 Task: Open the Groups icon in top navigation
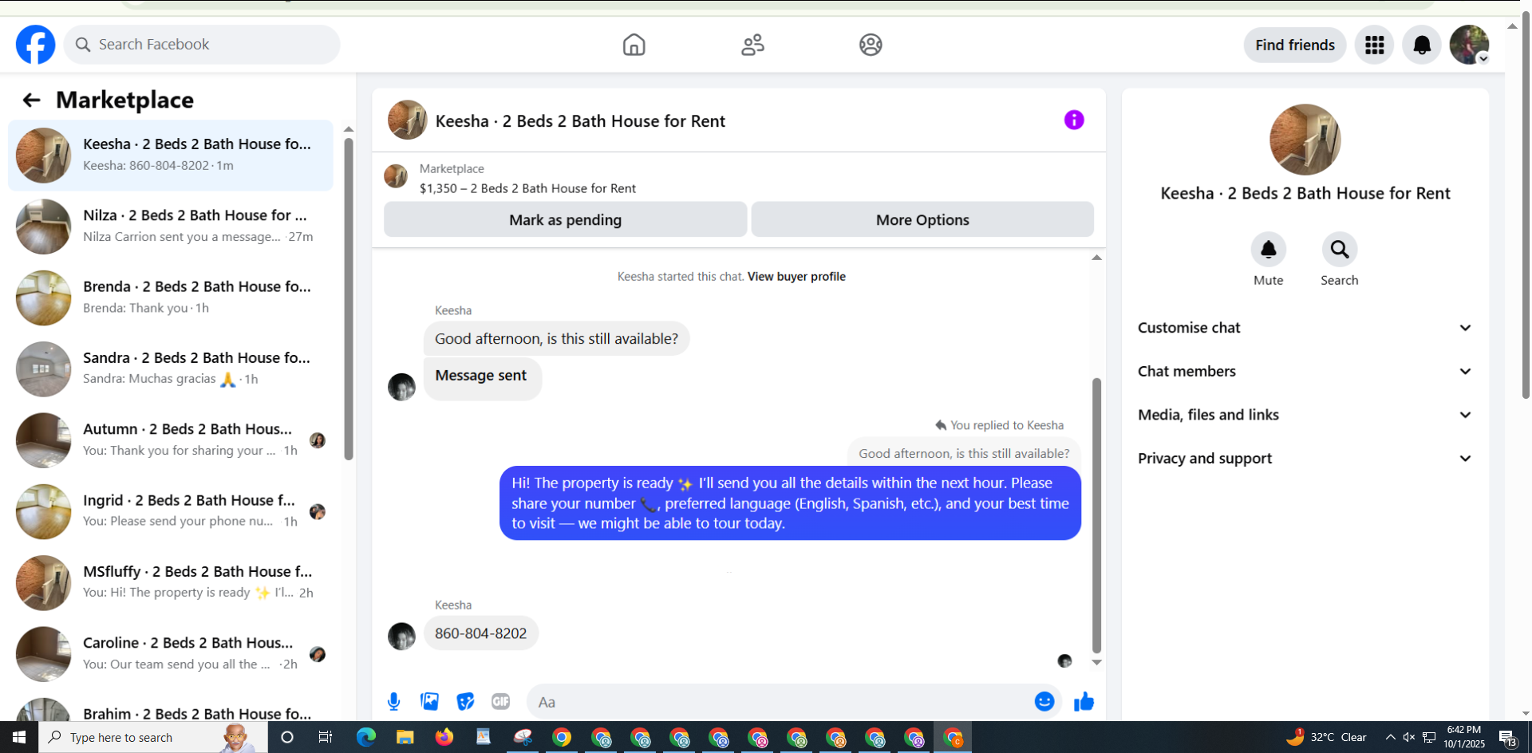[x=871, y=45]
